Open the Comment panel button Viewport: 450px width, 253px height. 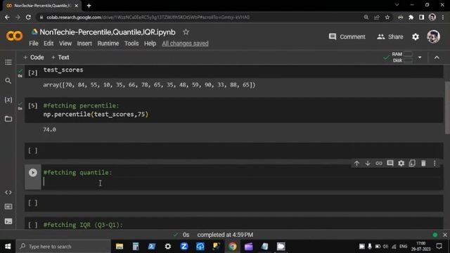pos(347,37)
